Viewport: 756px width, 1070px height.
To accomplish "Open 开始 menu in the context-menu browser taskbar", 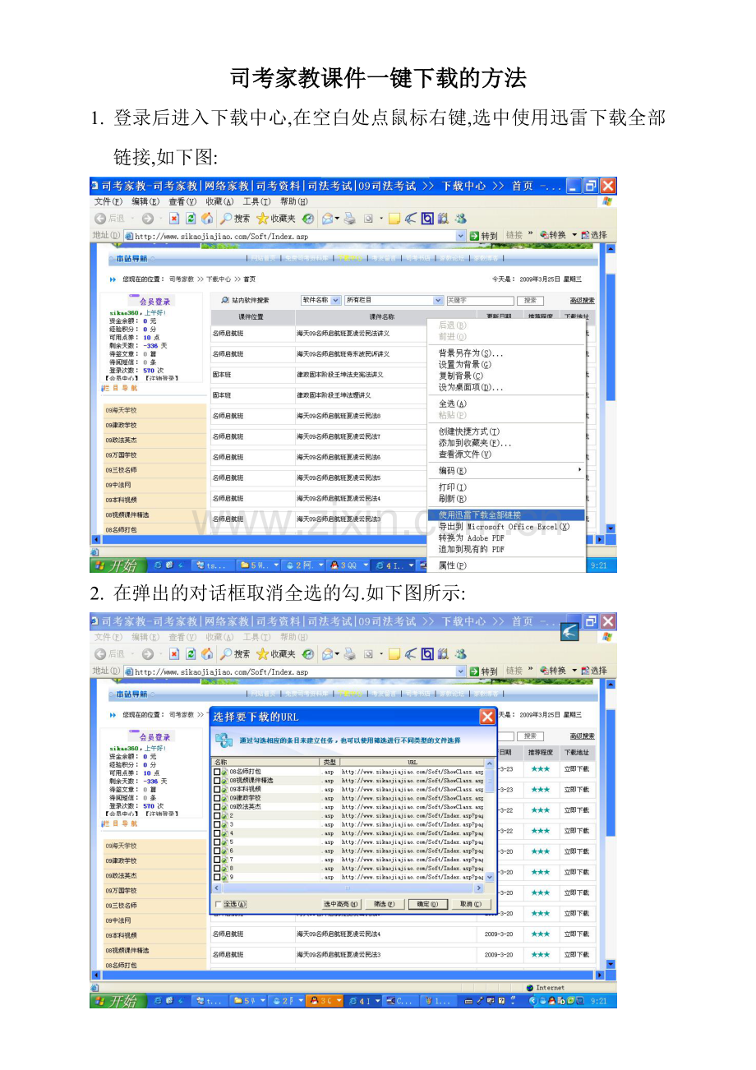I will [117, 565].
